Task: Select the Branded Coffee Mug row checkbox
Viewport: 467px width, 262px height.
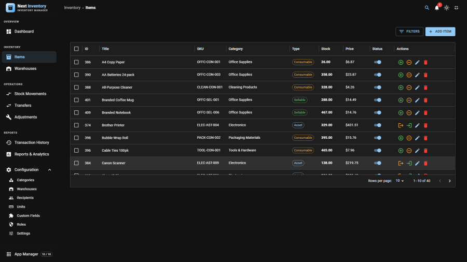Action: click(x=76, y=100)
